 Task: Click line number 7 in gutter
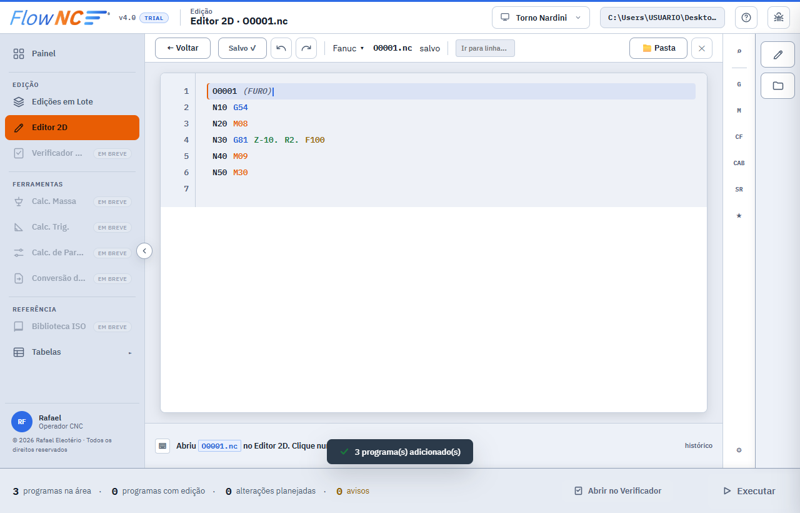point(186,189)
